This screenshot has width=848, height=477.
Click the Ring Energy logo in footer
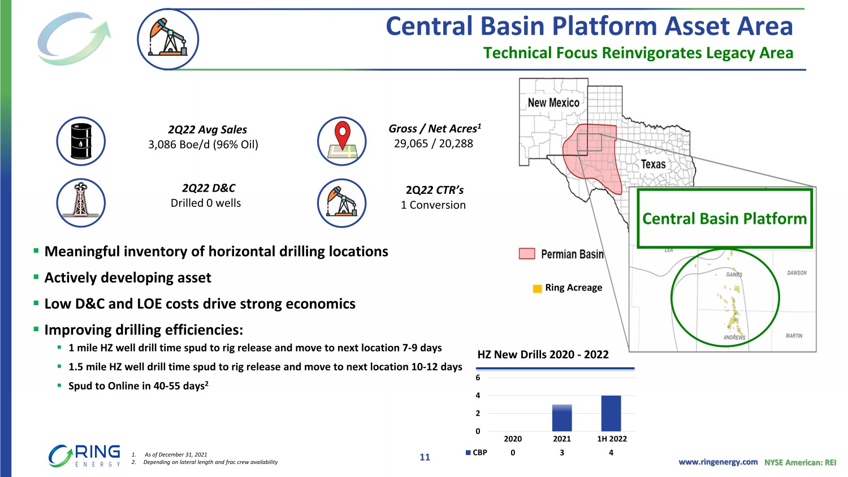pos(85,456)
